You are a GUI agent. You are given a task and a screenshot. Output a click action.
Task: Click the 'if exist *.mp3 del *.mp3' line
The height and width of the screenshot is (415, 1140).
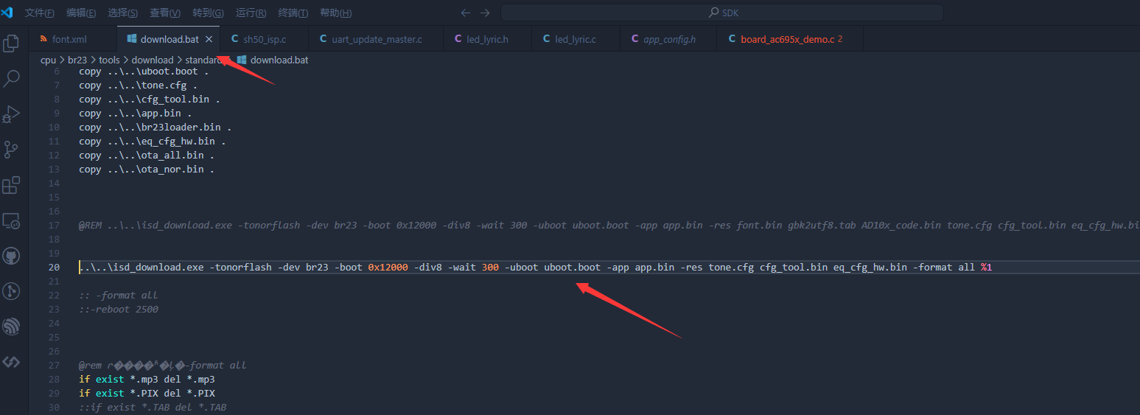click(147, 379)
